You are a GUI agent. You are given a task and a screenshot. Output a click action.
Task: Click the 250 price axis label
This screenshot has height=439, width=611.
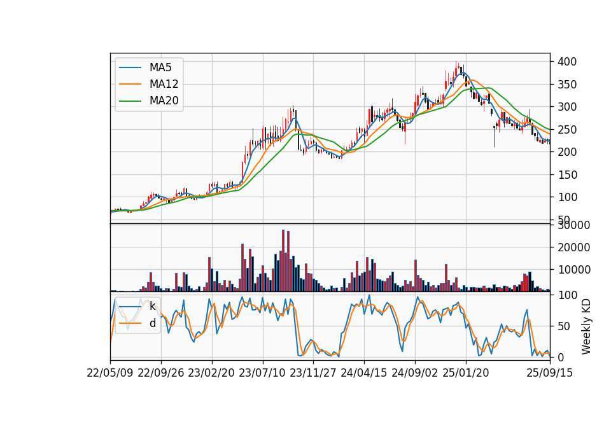(567, 129)
